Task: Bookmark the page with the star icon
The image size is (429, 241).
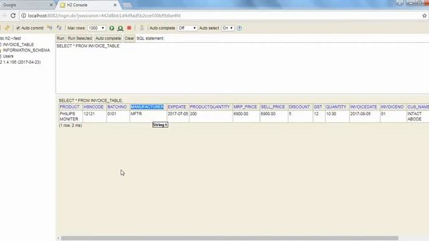Action: click(x=424, y=15)
